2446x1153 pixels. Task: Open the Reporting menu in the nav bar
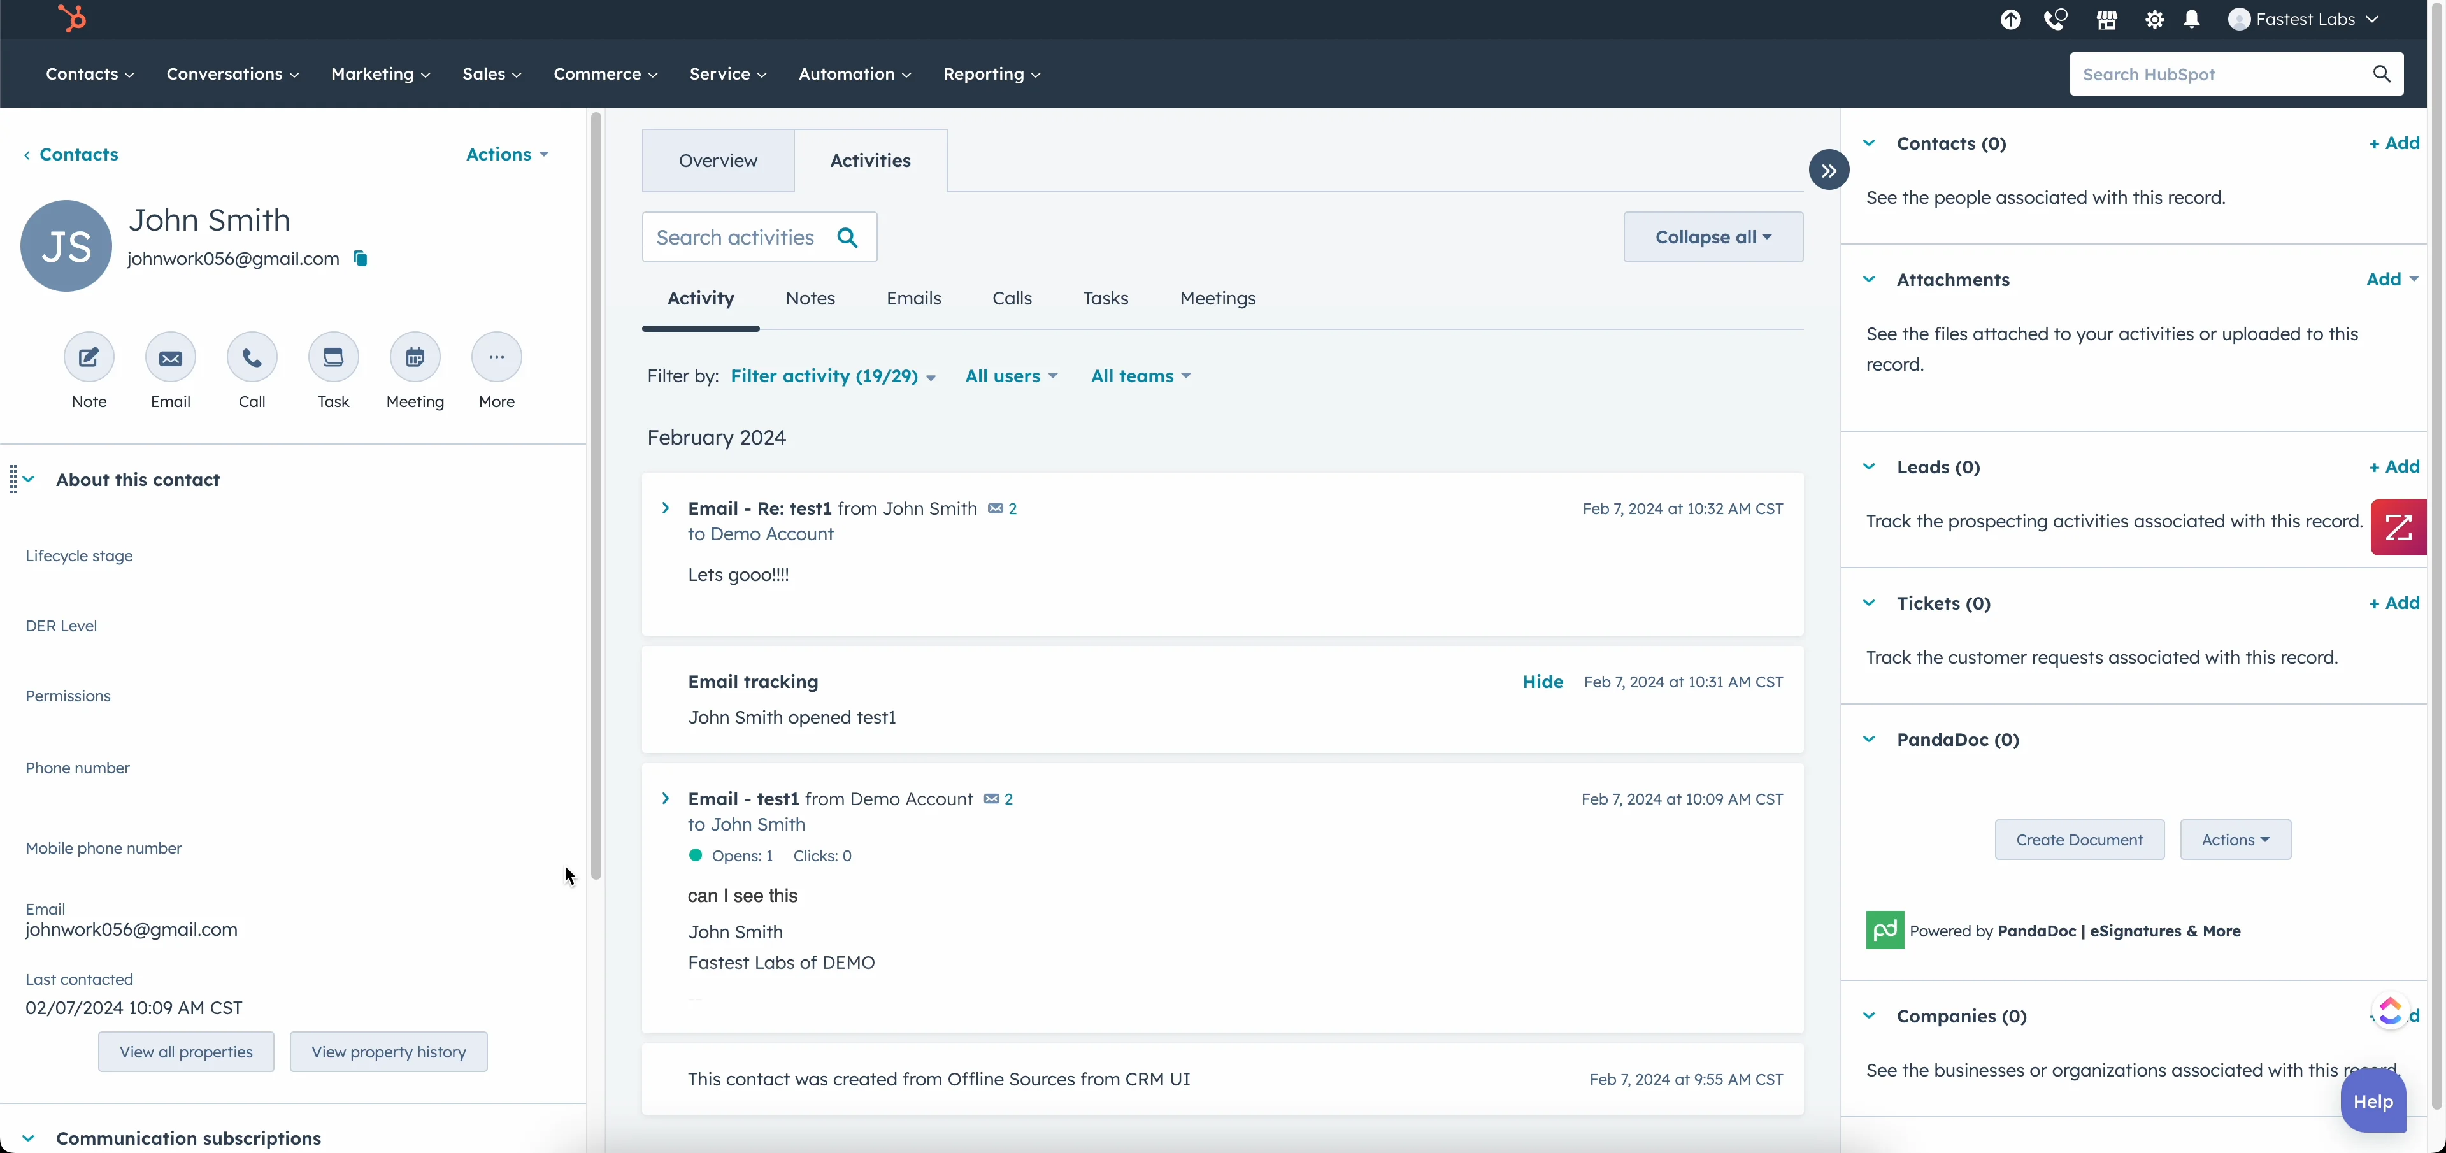tap(992, 74)
